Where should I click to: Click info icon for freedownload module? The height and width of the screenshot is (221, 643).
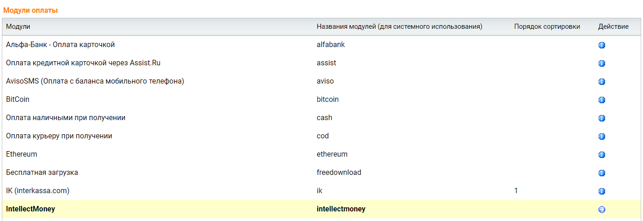[x=601, y=173]
